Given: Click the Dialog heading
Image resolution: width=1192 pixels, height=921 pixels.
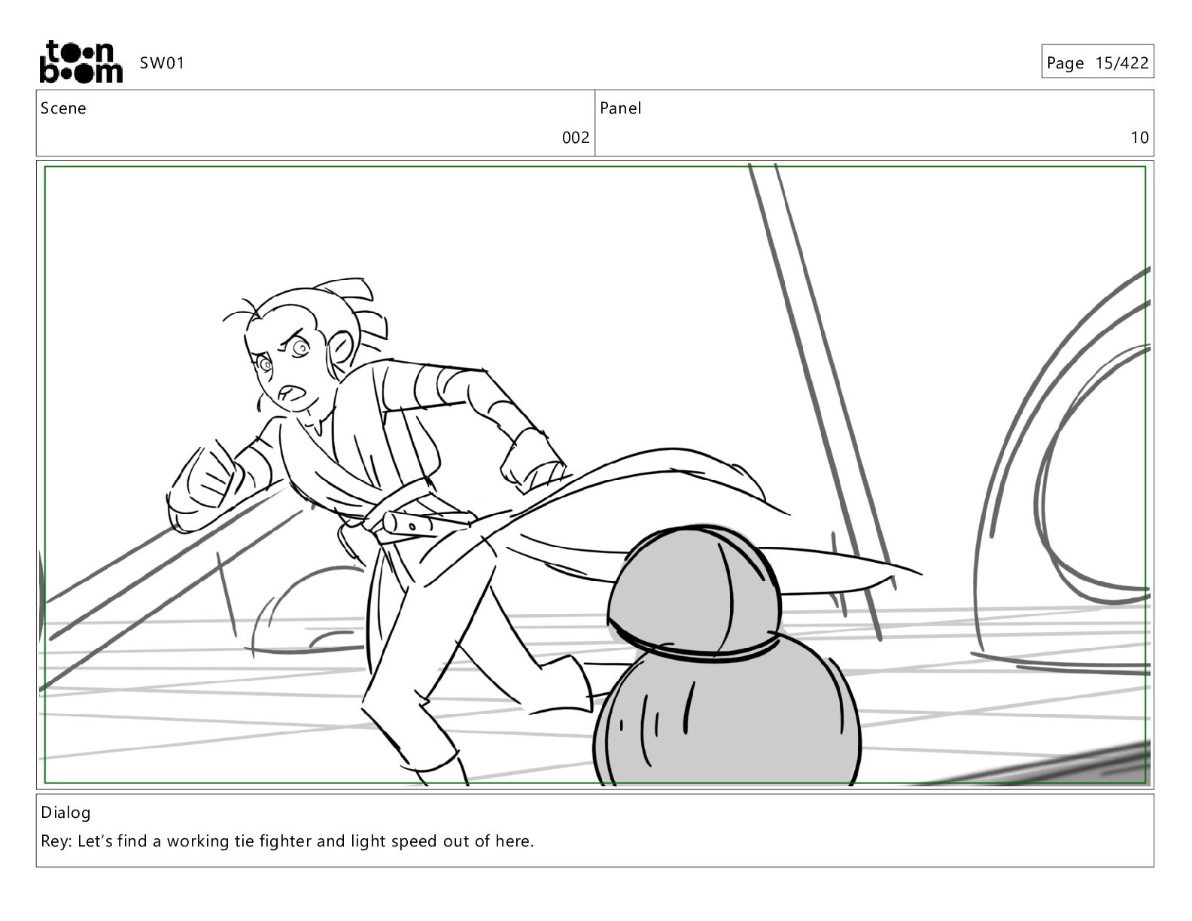Looking at the screenshot, I should 65,813.
